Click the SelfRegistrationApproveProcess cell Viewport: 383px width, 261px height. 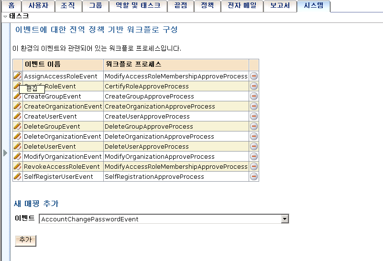pyautogui.click(x=176, y=176)
